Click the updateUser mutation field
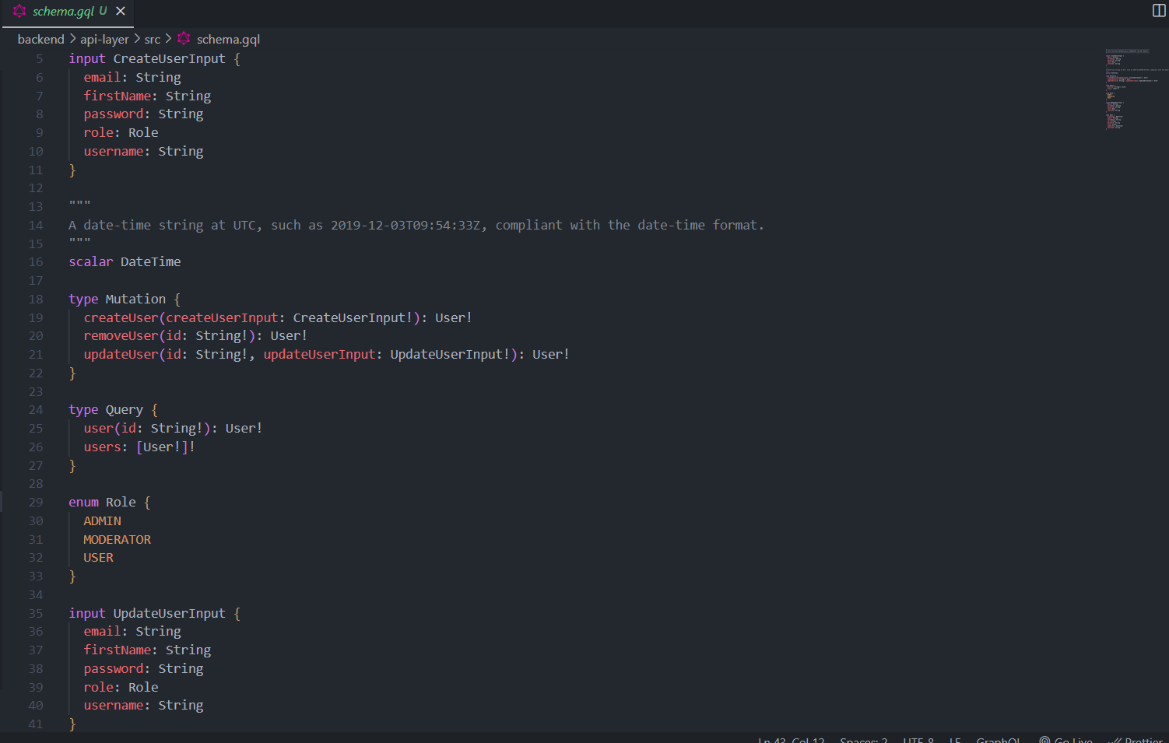Screen dimensions: 1169x743 [x=327, y=354]
